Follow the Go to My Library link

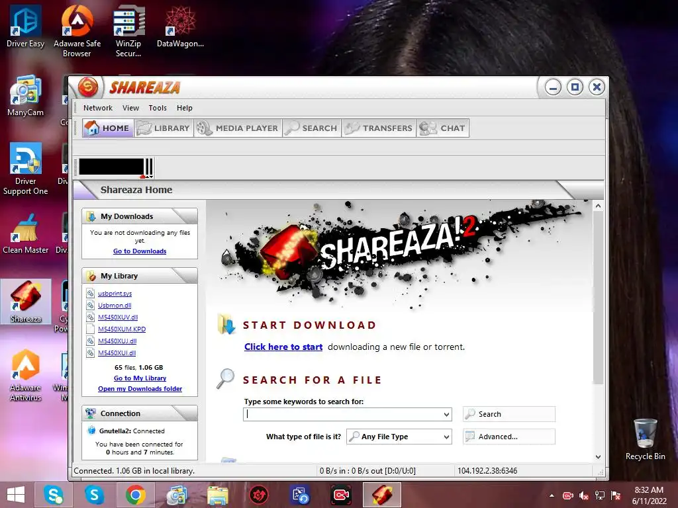click(x=140, y=378)
